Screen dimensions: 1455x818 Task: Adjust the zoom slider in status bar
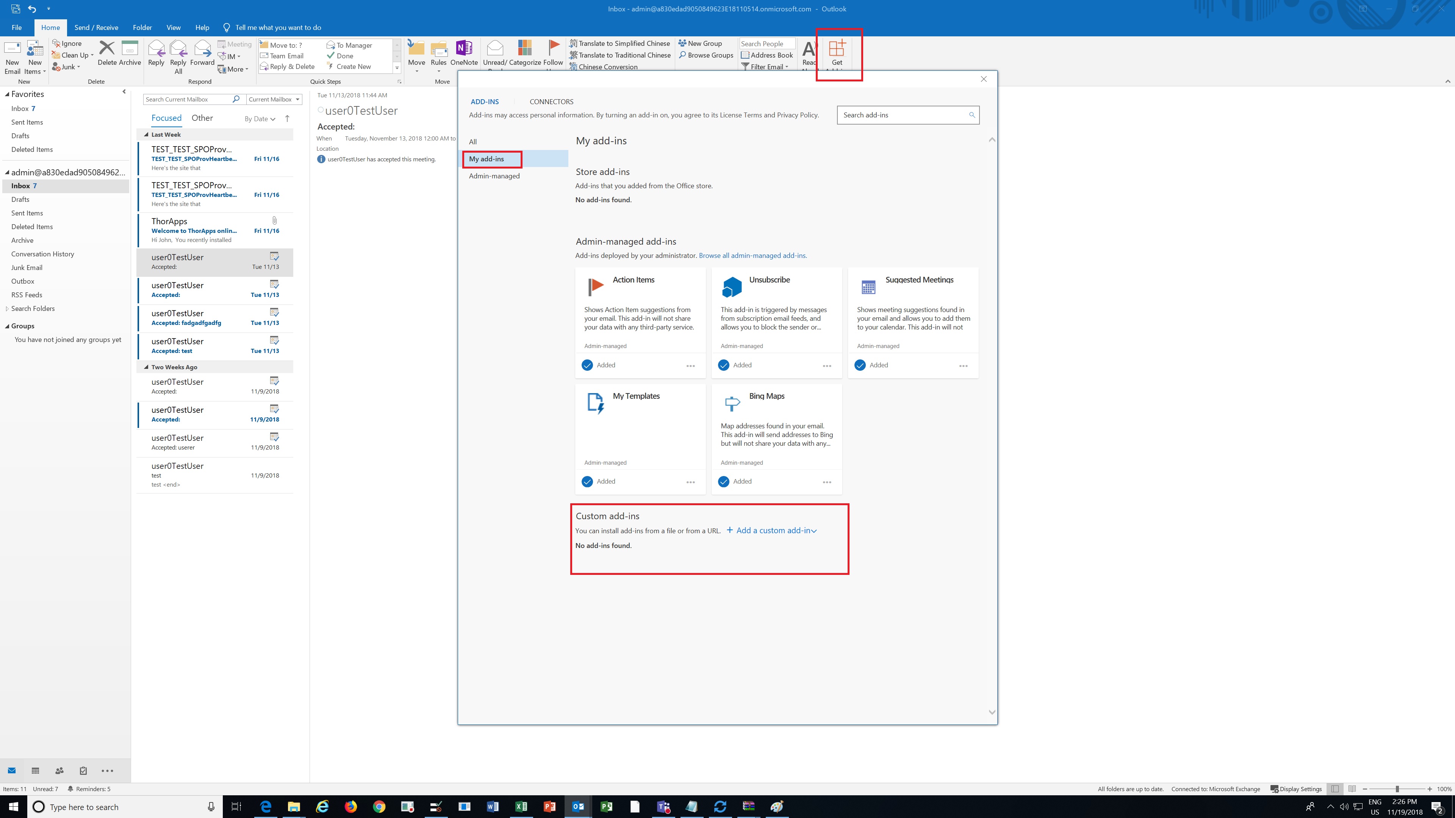1397,788
